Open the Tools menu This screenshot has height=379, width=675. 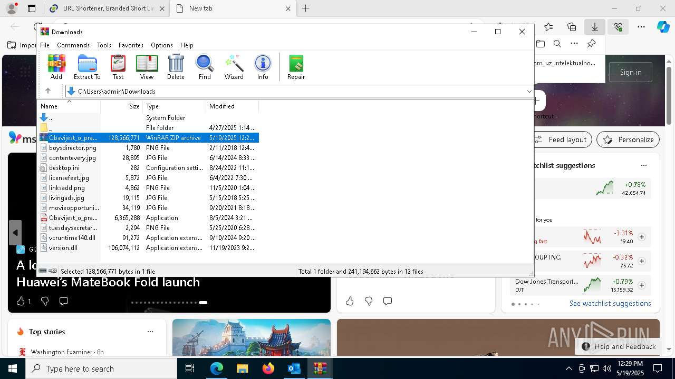coord(104,45)
